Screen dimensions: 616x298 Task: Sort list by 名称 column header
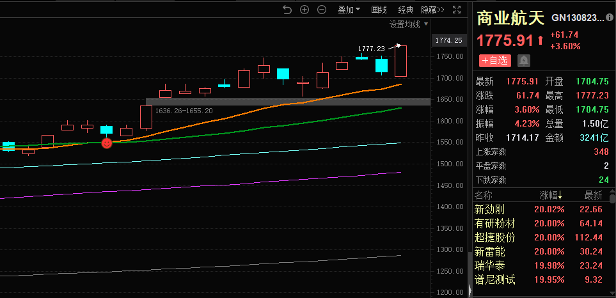tap(484, 195)
